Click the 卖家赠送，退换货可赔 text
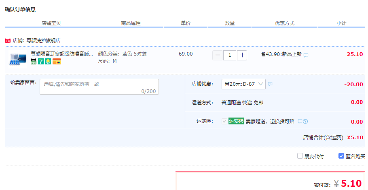This screenshot has width=368, height=190. (x=270, y=121)
